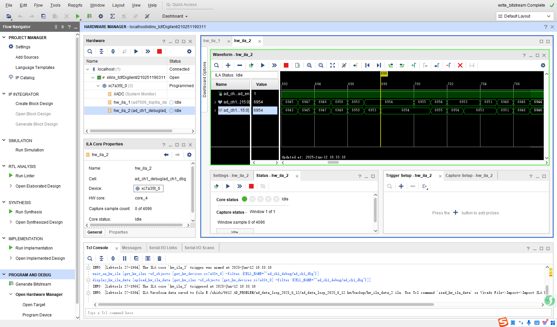Expand Open Synthesized Design

(11, 222)
